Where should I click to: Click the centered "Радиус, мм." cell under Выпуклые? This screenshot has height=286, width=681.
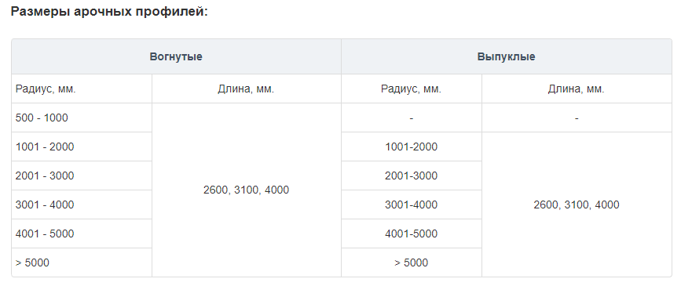[412, 89]
